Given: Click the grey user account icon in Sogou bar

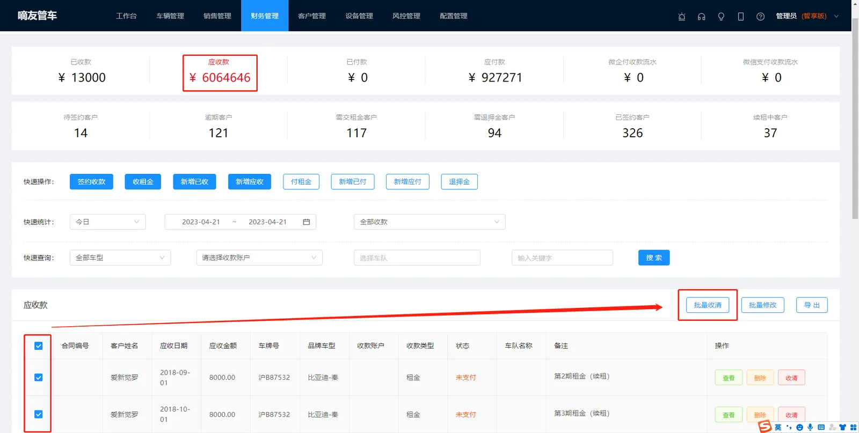Looking at the screenshot, I should click(832, 427).
